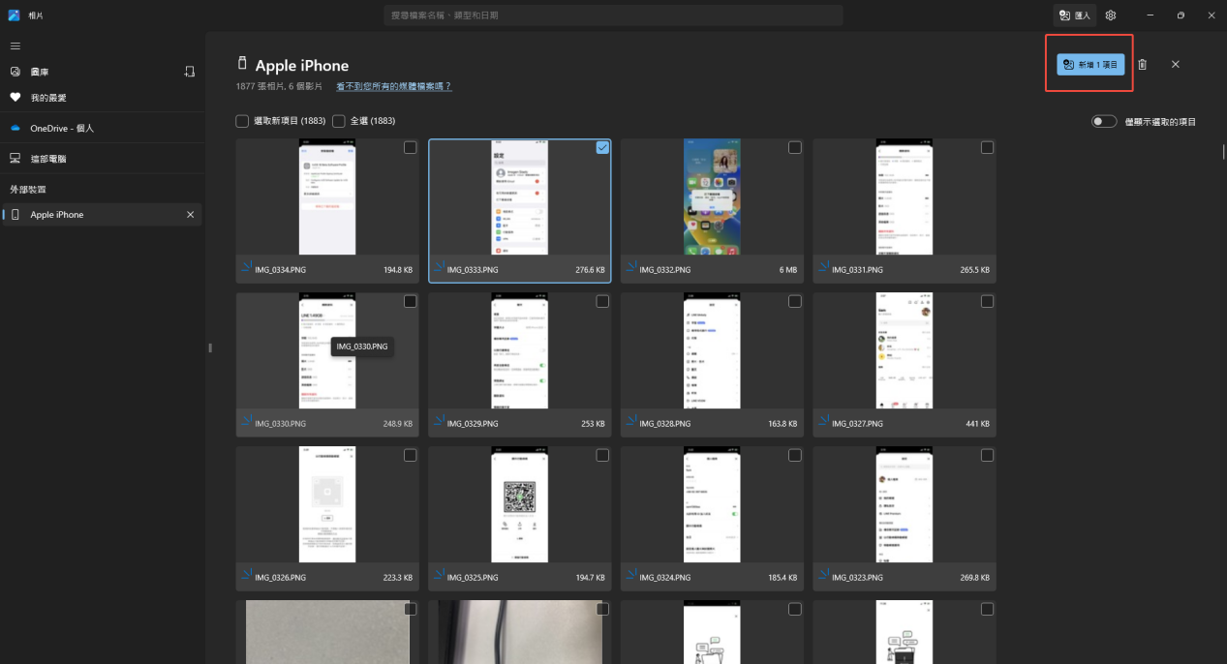Click the trash delete icon
1227x664 pixels.
point(1143,64)
